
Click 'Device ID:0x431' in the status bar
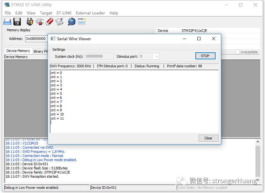click(103, 188)
